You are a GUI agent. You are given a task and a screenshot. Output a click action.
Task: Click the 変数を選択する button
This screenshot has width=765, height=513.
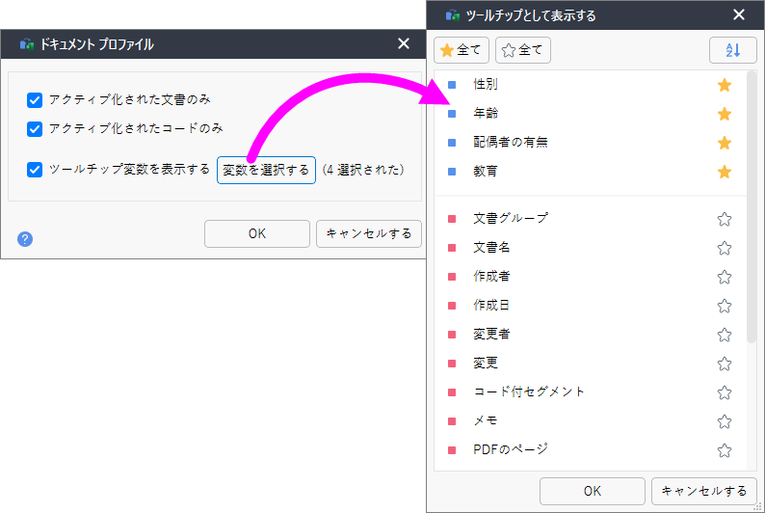266,170
